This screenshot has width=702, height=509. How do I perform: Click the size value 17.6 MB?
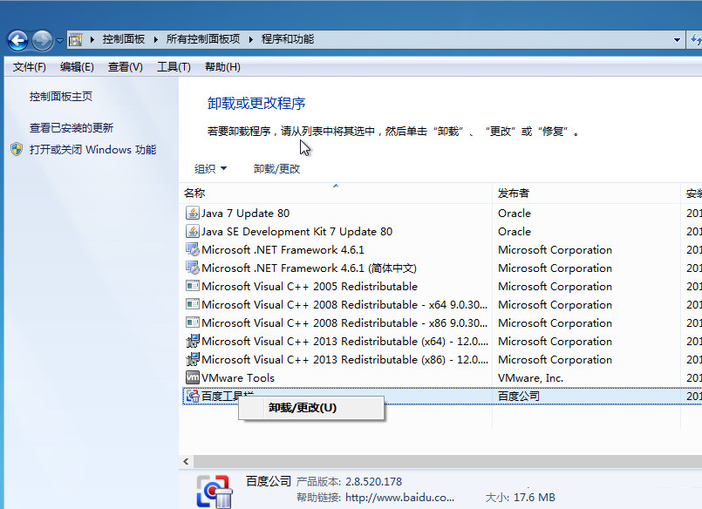[534, 498]
